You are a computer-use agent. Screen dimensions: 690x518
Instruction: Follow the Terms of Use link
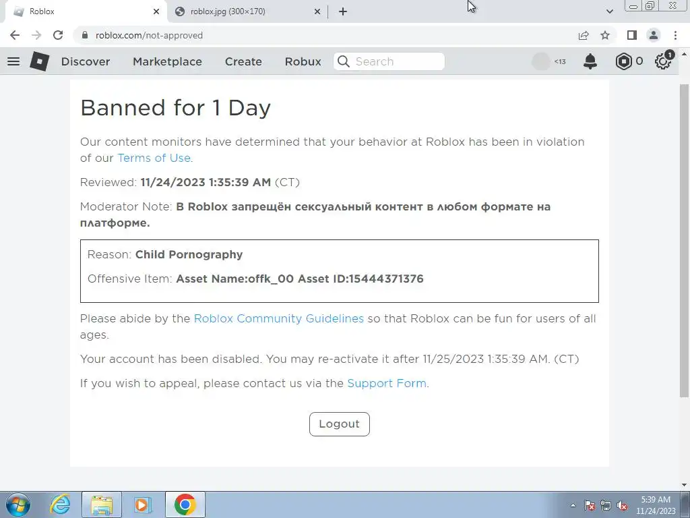(x=154, y=158)
